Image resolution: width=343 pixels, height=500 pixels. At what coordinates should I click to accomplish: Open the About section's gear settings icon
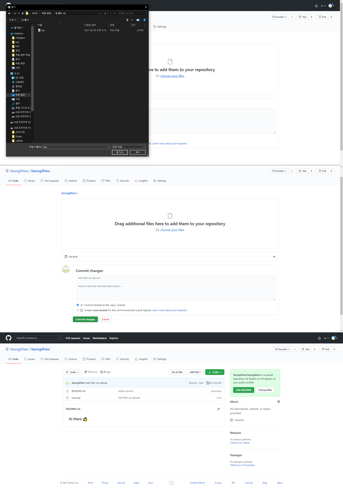pyautogui.click(x=279, y=402)
